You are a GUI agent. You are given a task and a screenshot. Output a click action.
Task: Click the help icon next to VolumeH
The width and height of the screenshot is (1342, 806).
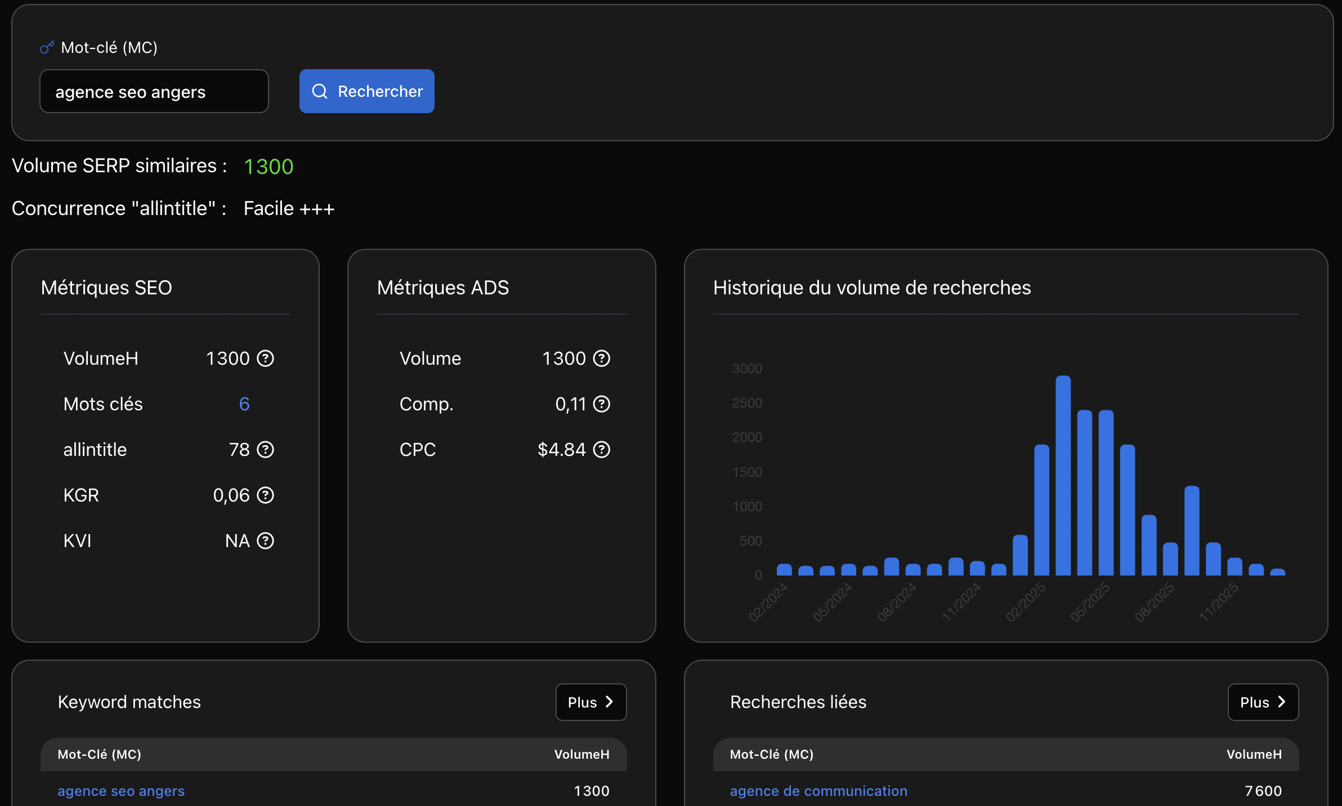click(265, 359)
